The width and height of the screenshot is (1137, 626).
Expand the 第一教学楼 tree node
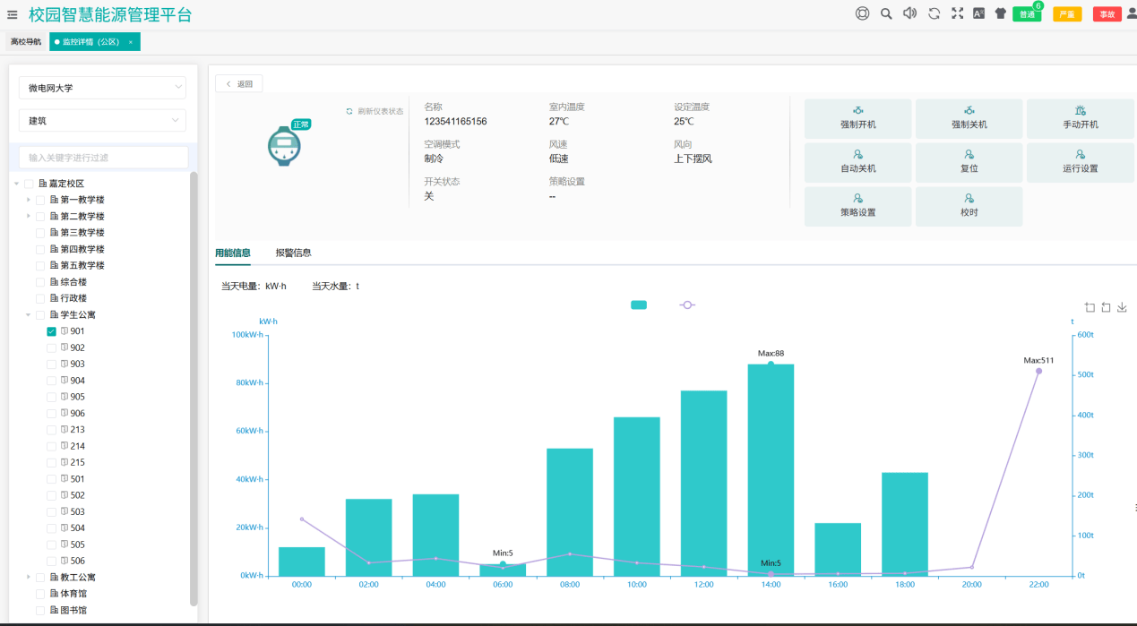tap(29, 200)
